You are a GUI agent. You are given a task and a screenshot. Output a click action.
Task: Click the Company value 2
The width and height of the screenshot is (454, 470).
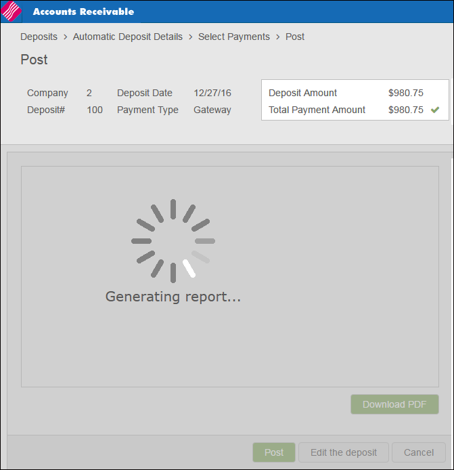coord(89,93)
